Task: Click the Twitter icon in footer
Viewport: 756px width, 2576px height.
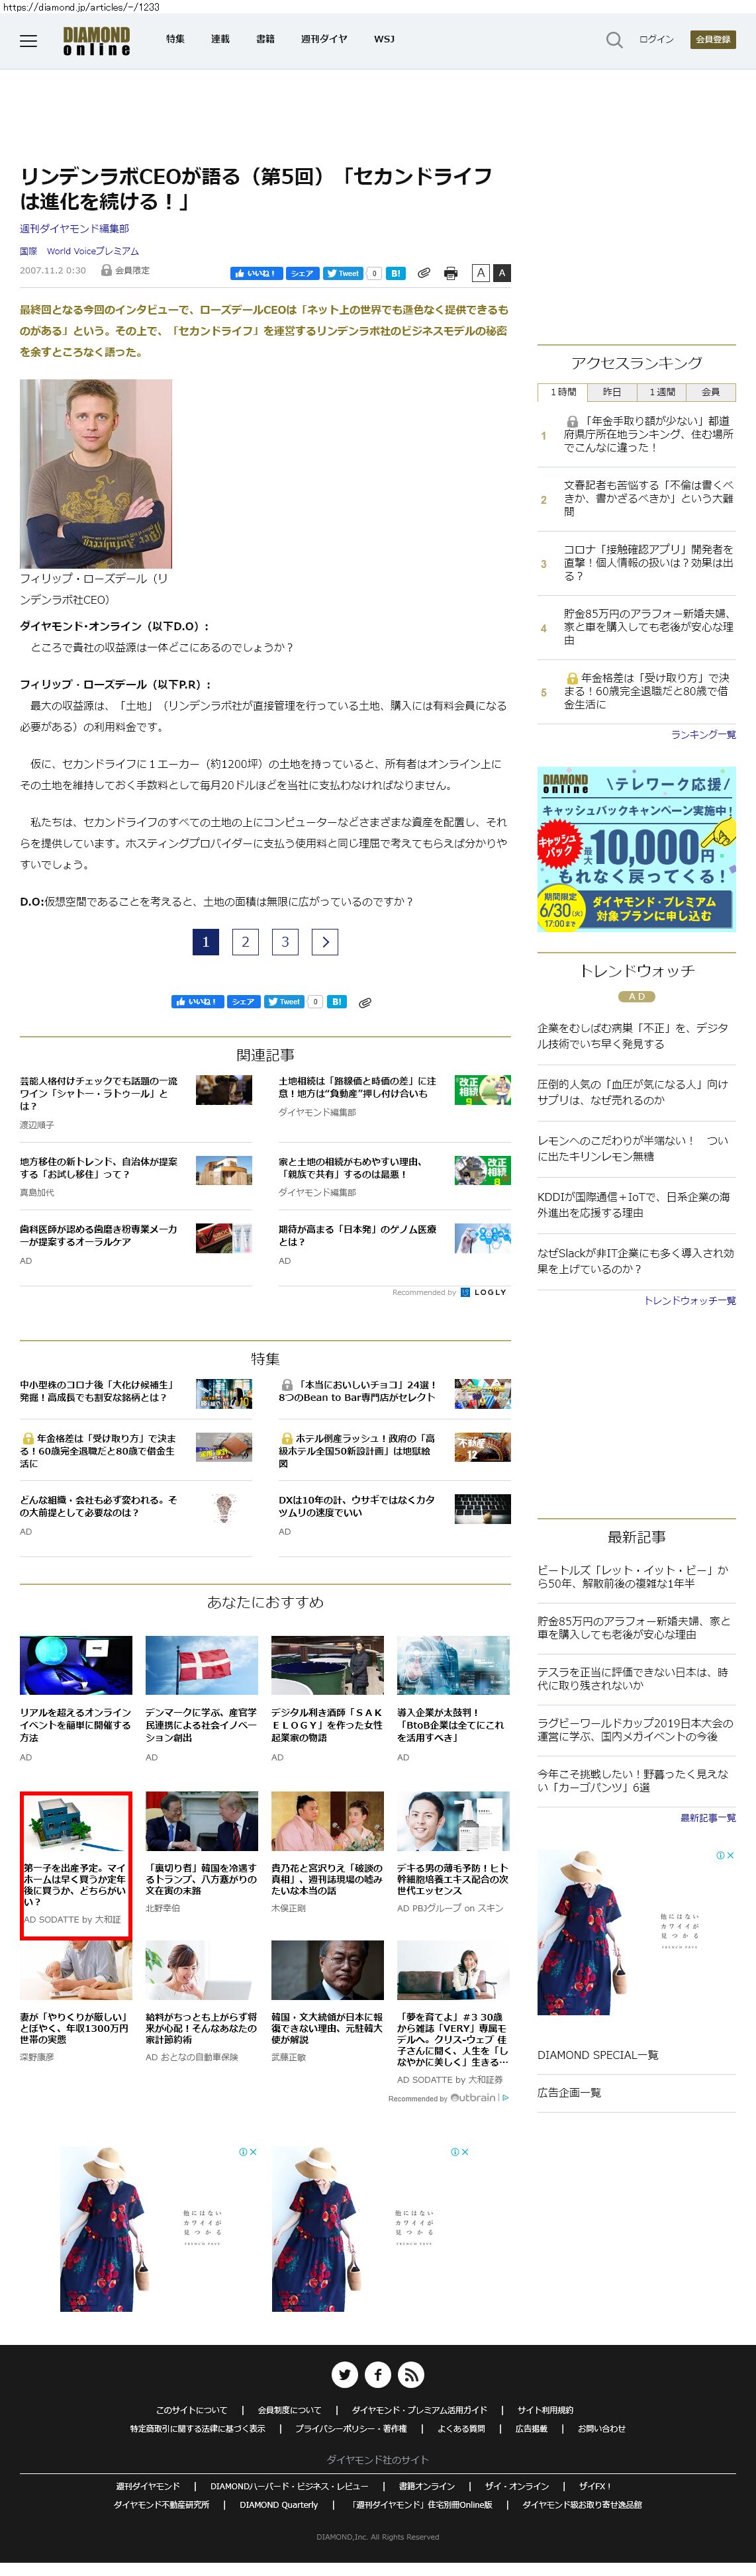Action: [x=344, y=2374]
